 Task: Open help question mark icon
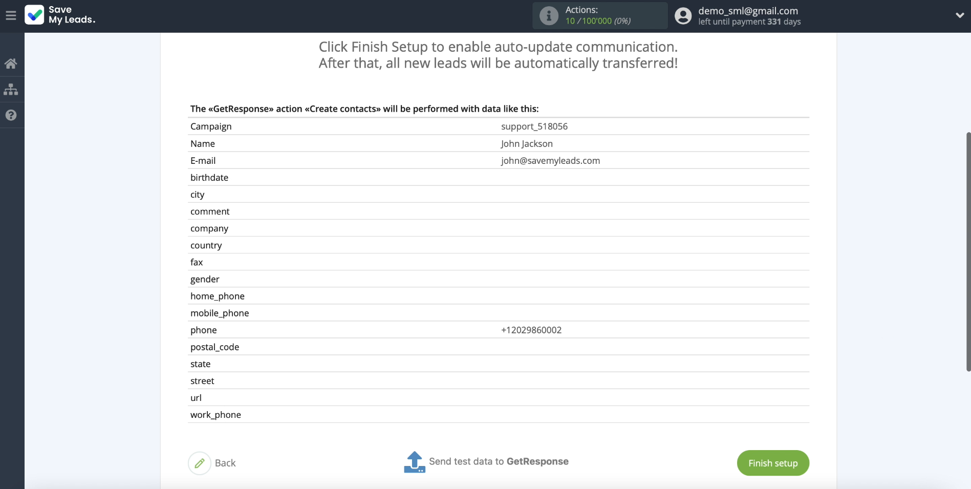(11, 115)
